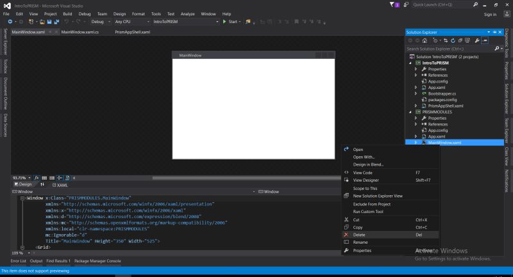Expand the Bootstrapper.cs tree node
This screenshot has width=513, height=277.
(416, 93)
